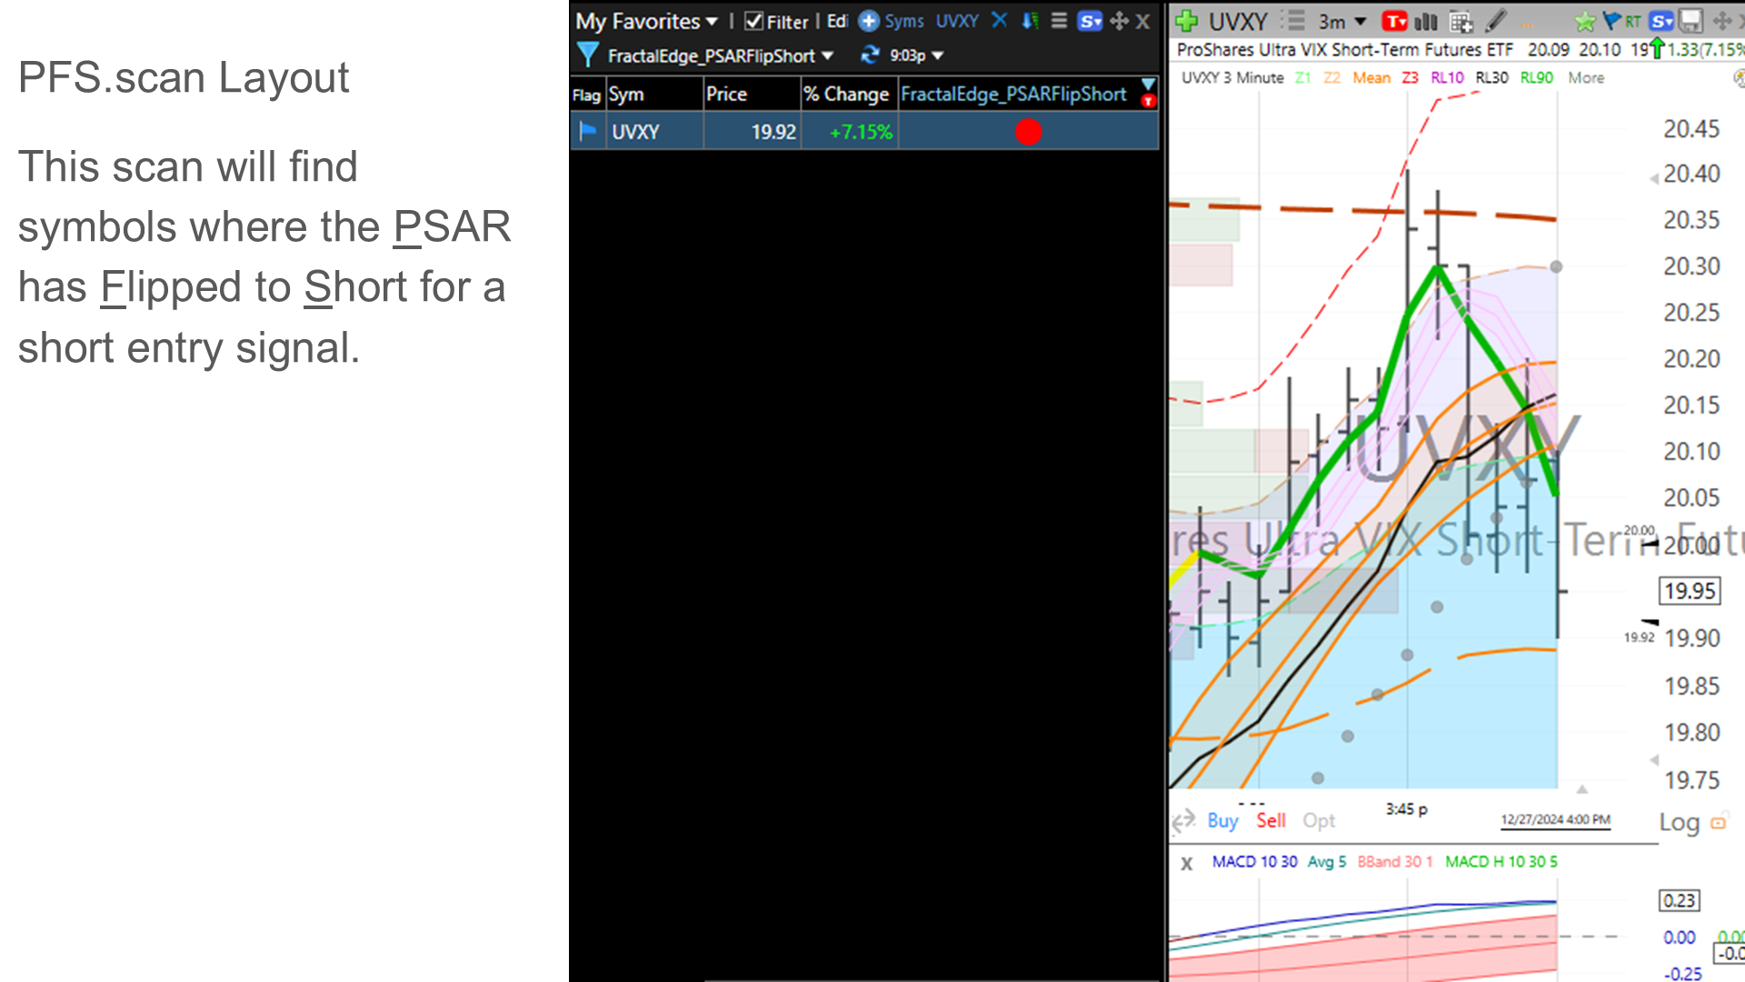The height and width of the screenshot is (982, 1745).
Task: Click the star favorites icon on the chart toolbar
Action: coord(1584,20)
